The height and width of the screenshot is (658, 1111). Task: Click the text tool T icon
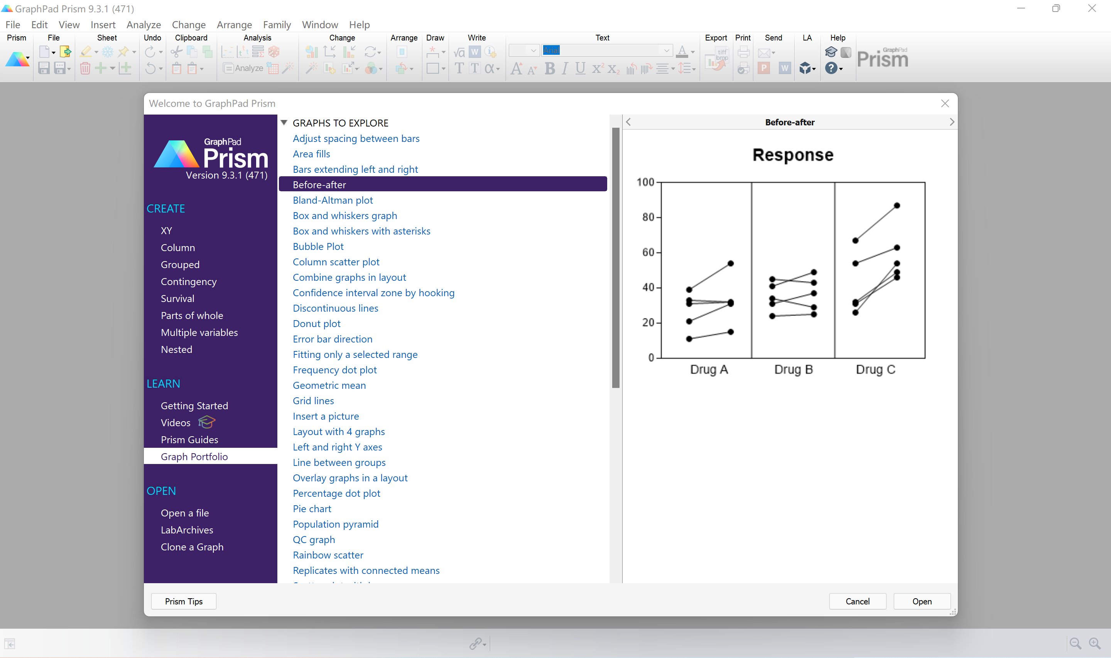[x=459, y=68]
